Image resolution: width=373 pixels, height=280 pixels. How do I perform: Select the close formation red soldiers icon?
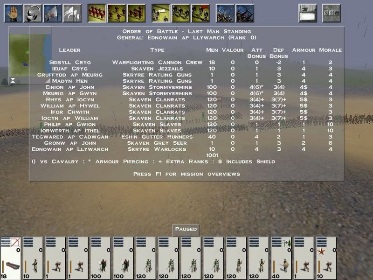(97, 14)
